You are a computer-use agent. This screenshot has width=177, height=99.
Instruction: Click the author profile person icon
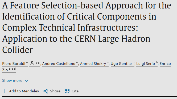pos(32,63)
